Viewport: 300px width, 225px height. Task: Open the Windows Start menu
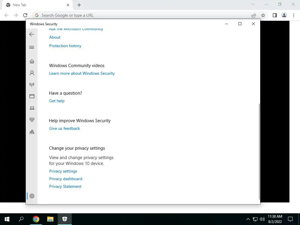7,219
